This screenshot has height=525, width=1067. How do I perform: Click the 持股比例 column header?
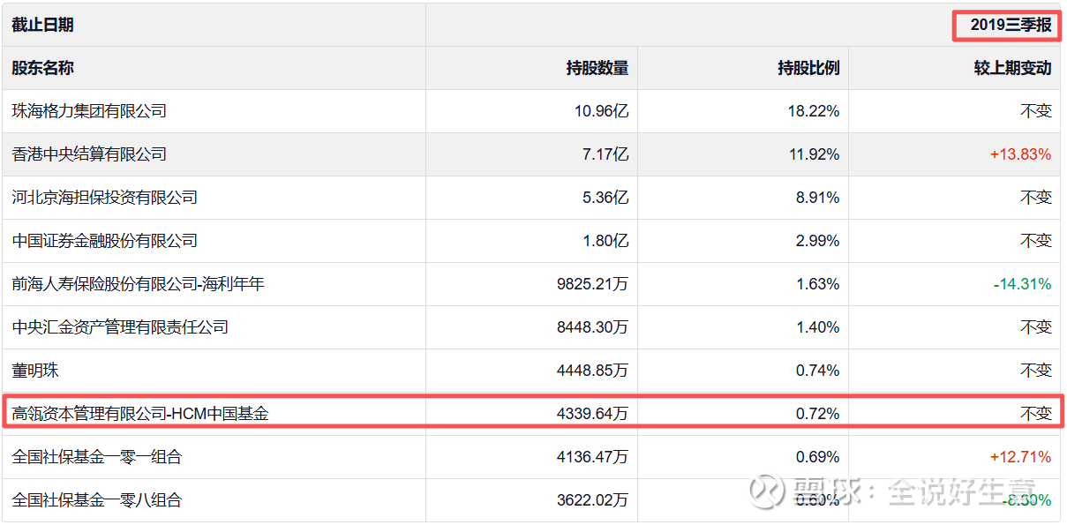coord(808,68)
